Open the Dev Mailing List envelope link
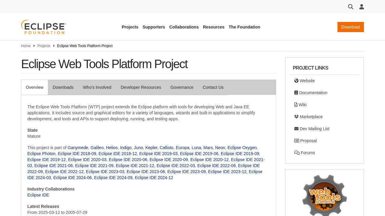Image resolution: width=385 pixels, height=216 pixels. 312,129
